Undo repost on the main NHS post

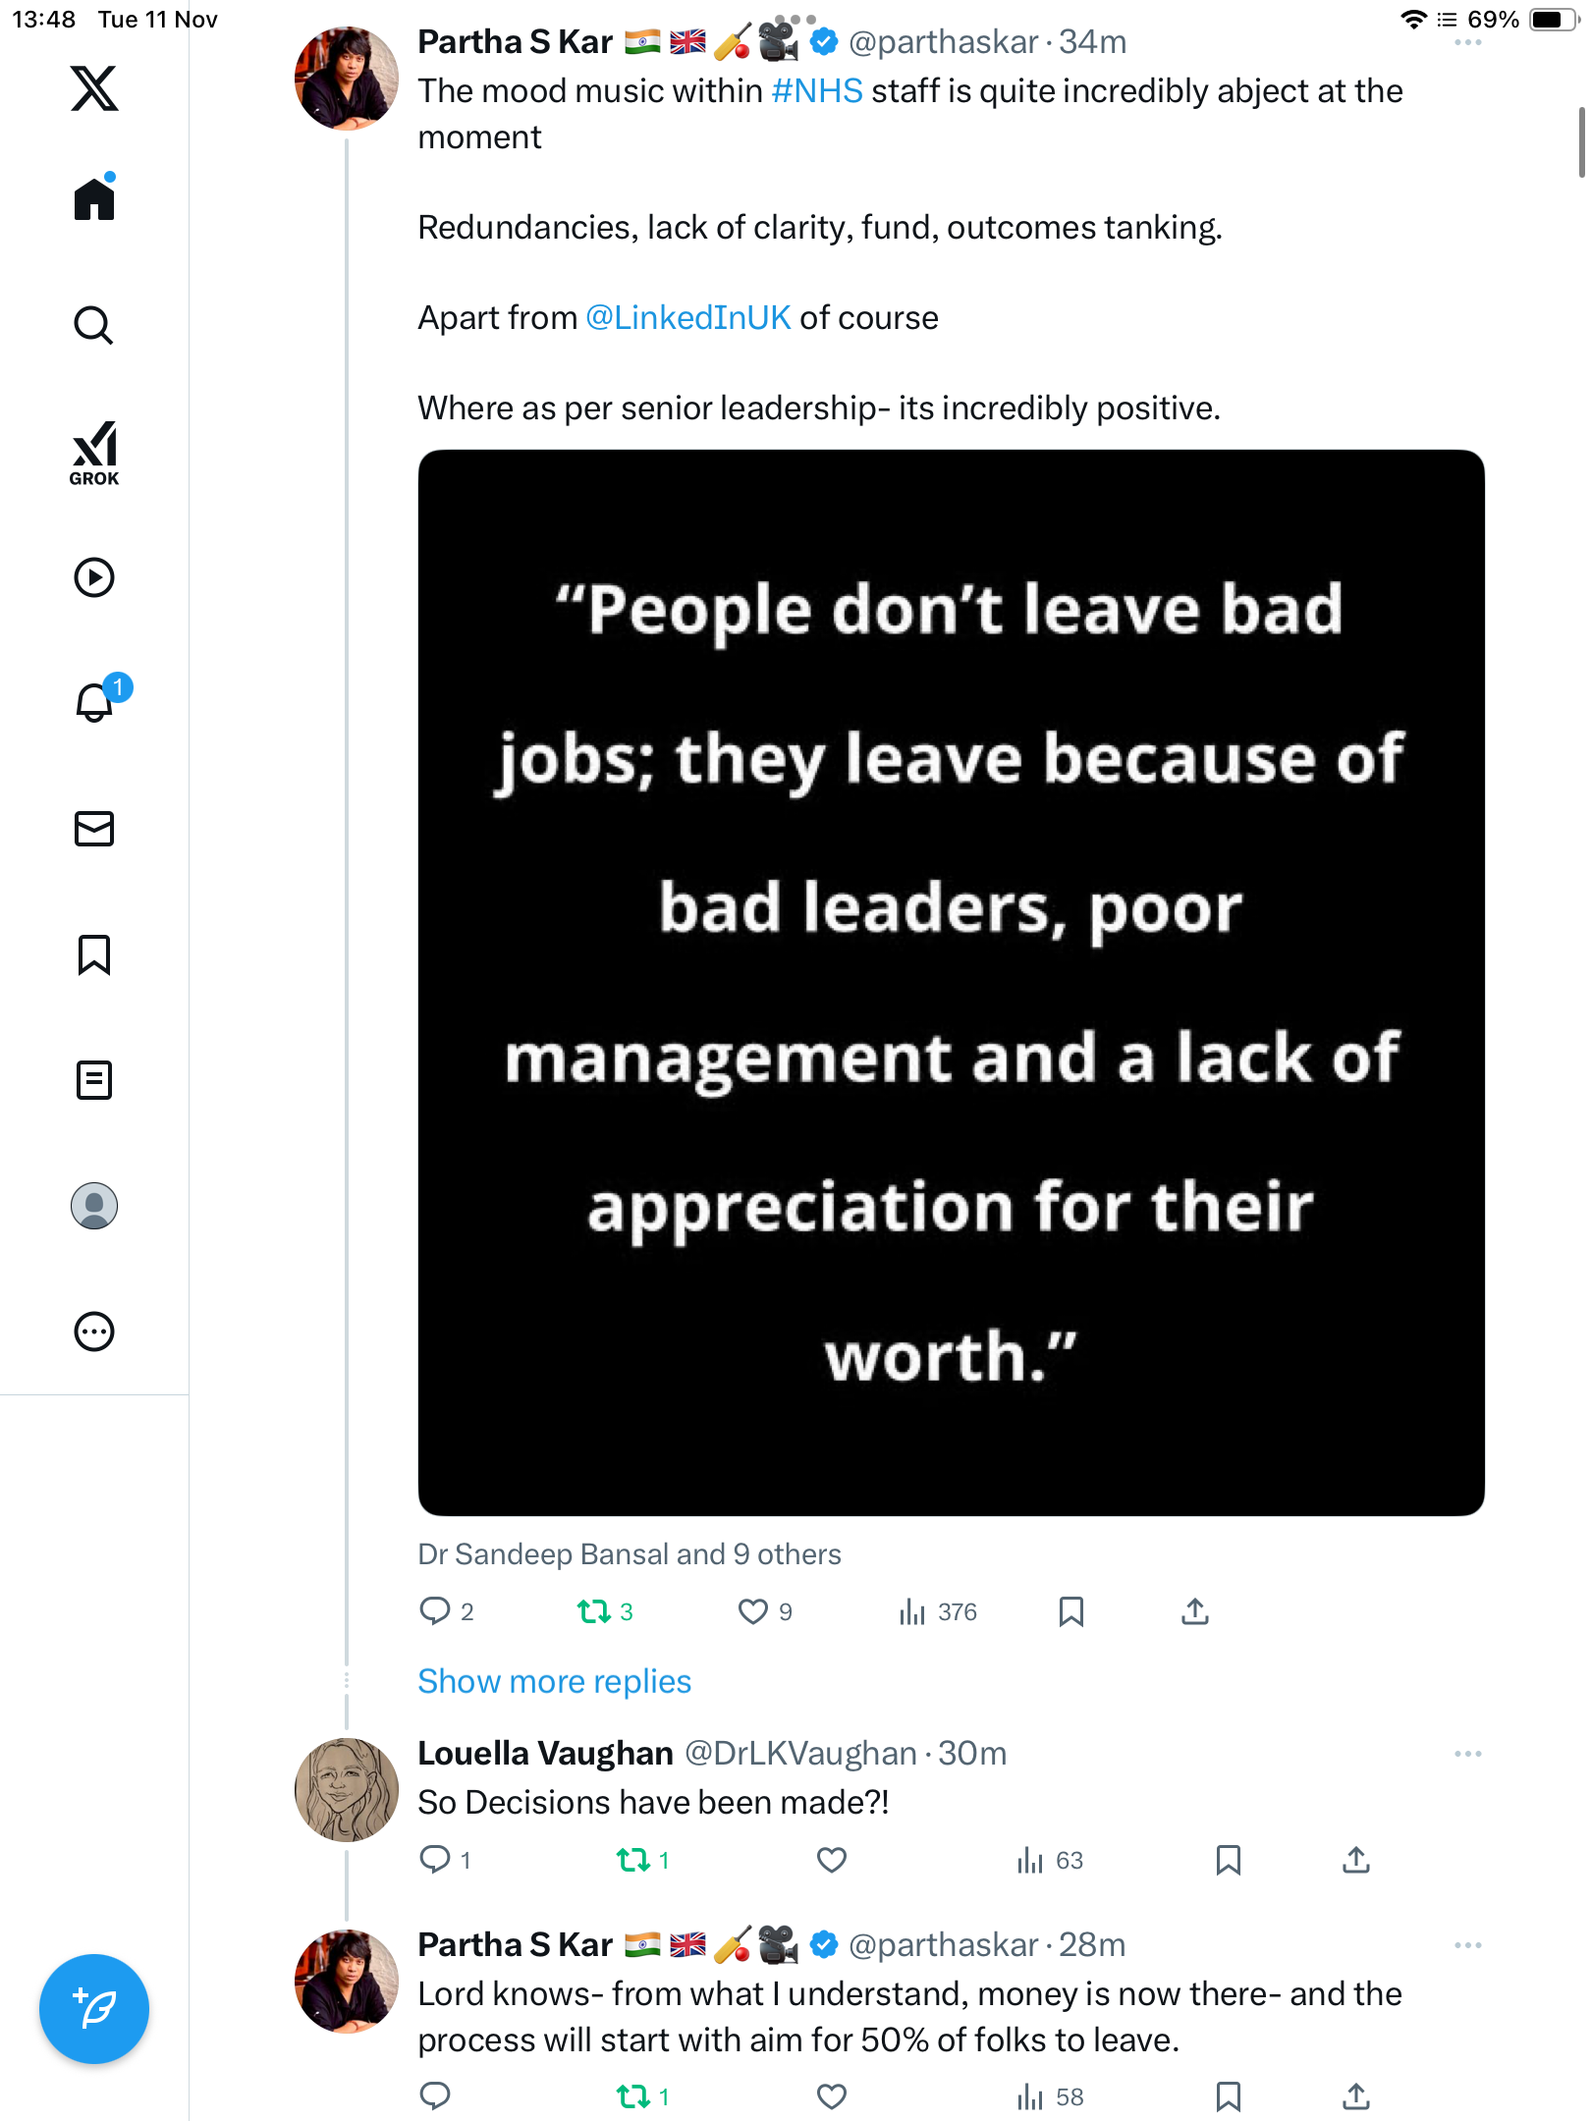[594, 1611]
